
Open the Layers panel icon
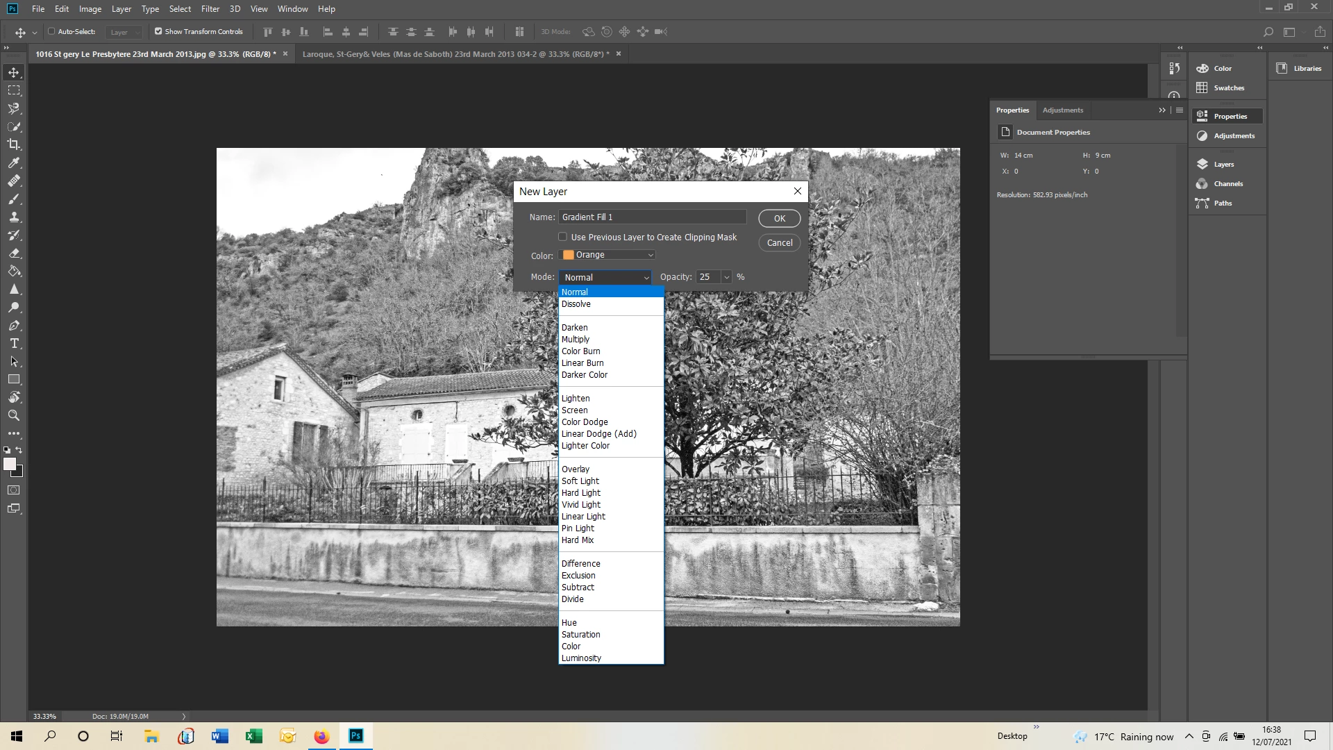click(x=1202, y=165)
